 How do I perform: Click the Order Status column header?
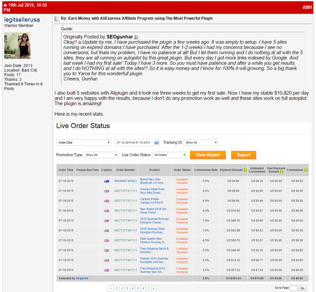(x=182, y=170)
